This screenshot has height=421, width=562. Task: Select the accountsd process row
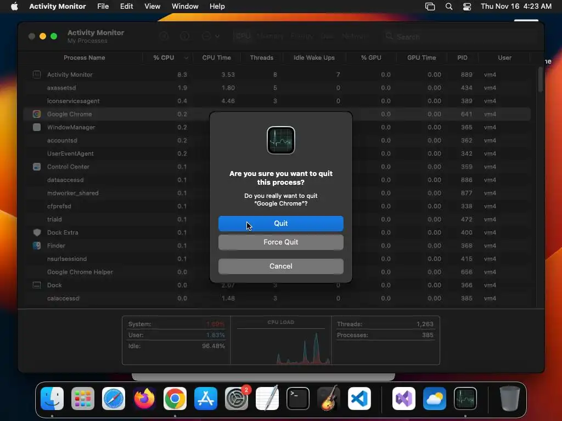point(277,140)
